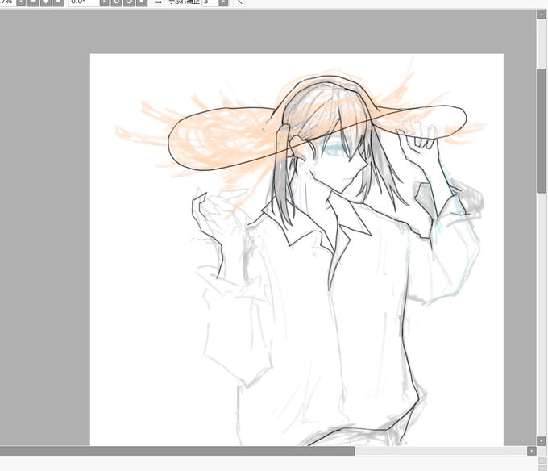
Task: Click the stabilizer value field showing 3
Action: 210,2
